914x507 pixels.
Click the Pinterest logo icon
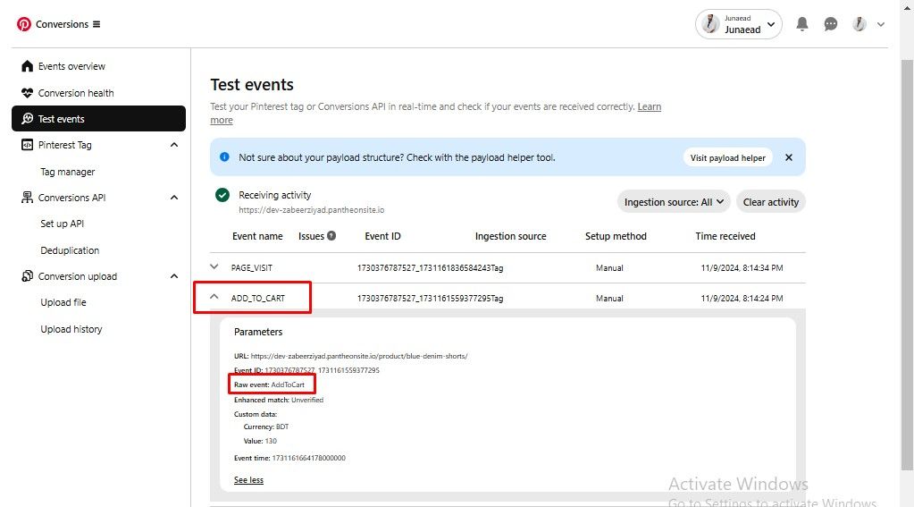tap(24, 24)
